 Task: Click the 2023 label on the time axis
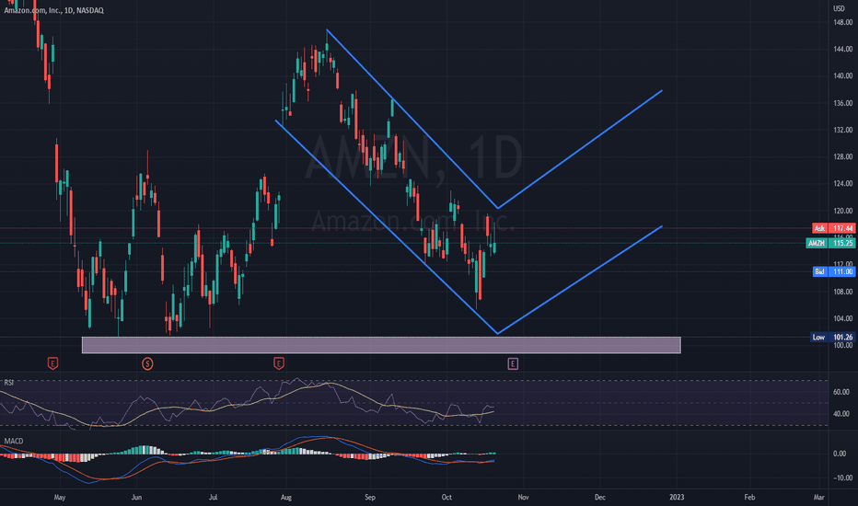(x=677, y=497)
